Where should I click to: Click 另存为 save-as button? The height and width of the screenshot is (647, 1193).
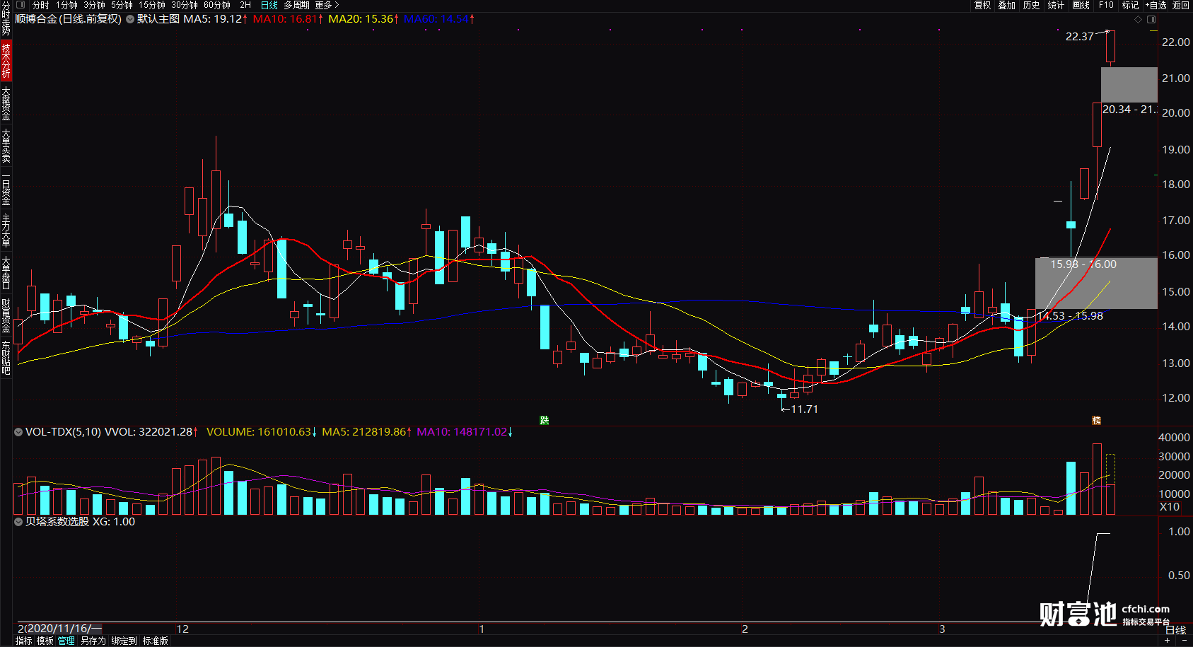point(93,641)
